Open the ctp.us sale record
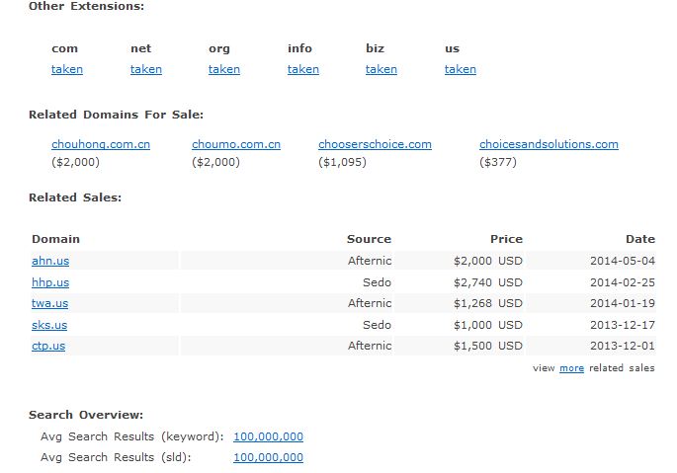 (48, 346)
